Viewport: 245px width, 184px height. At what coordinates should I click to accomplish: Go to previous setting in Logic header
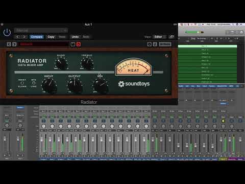click(18, 37)
